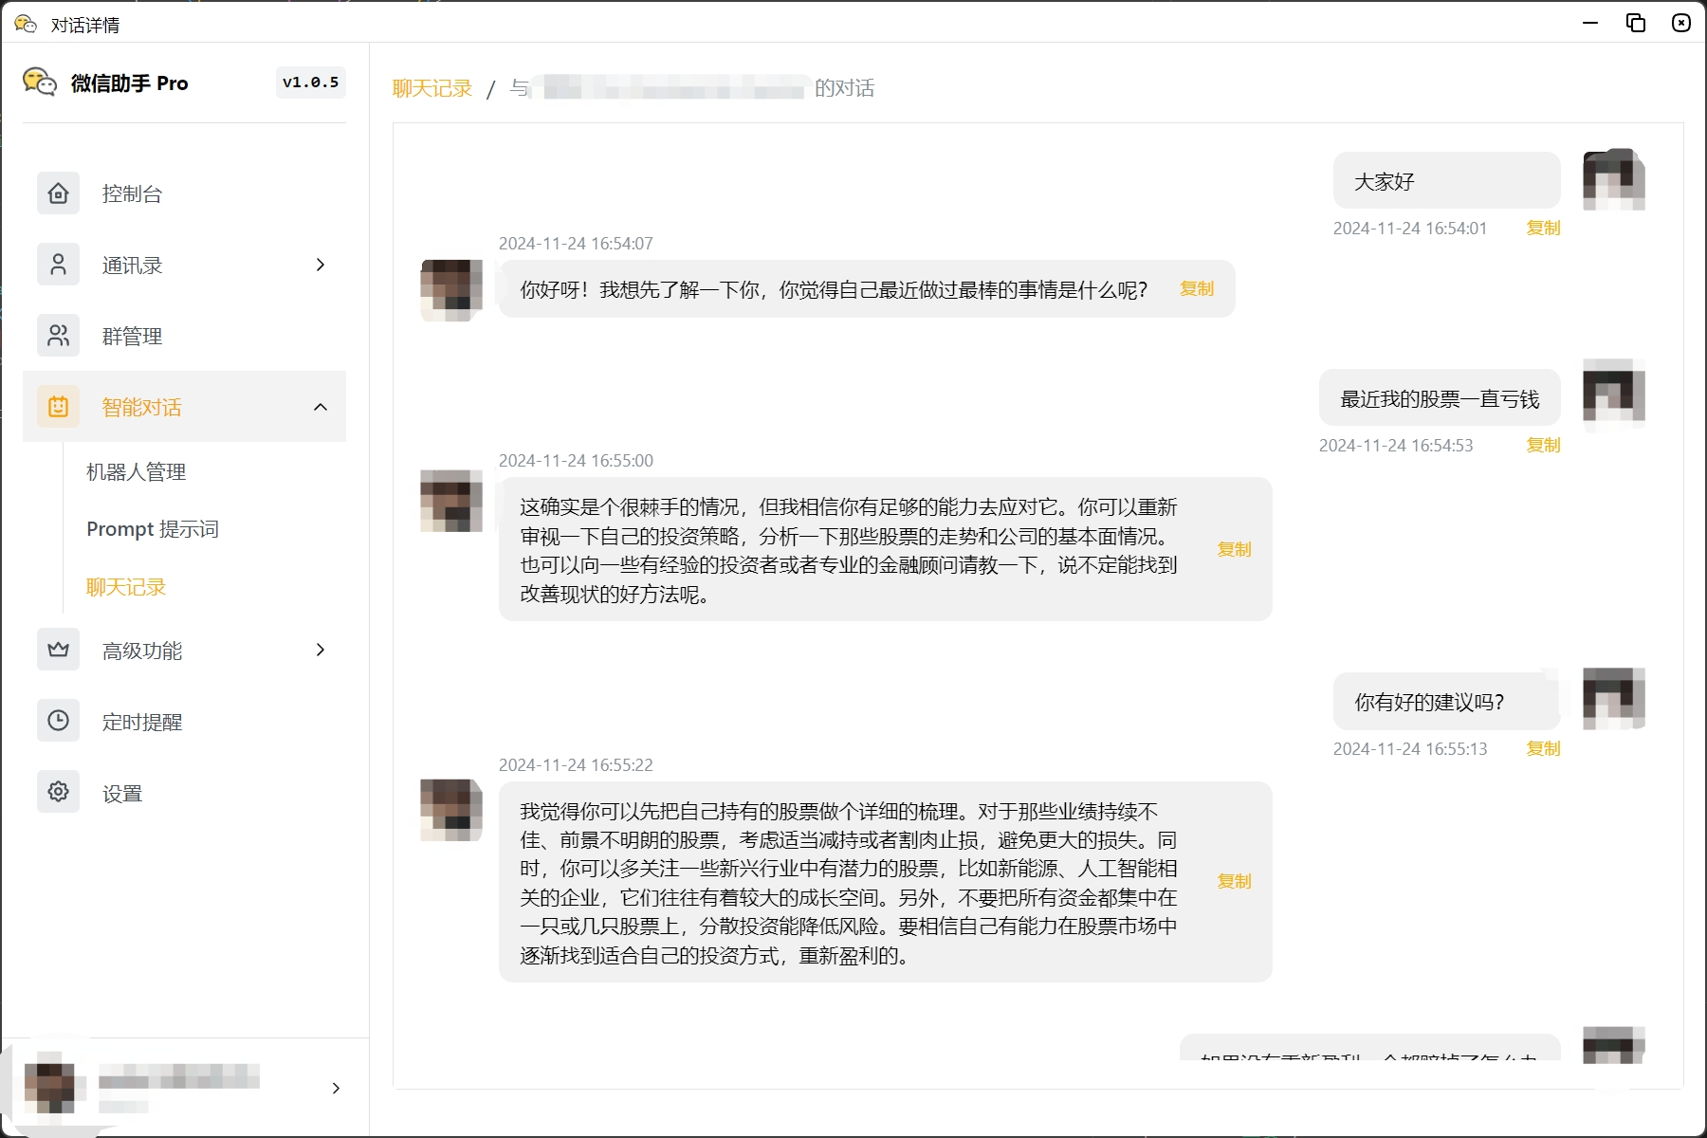Click the 定时提醒 timer reminder icon
This screenshot has width=1707, height=1138.
point(58,721)
